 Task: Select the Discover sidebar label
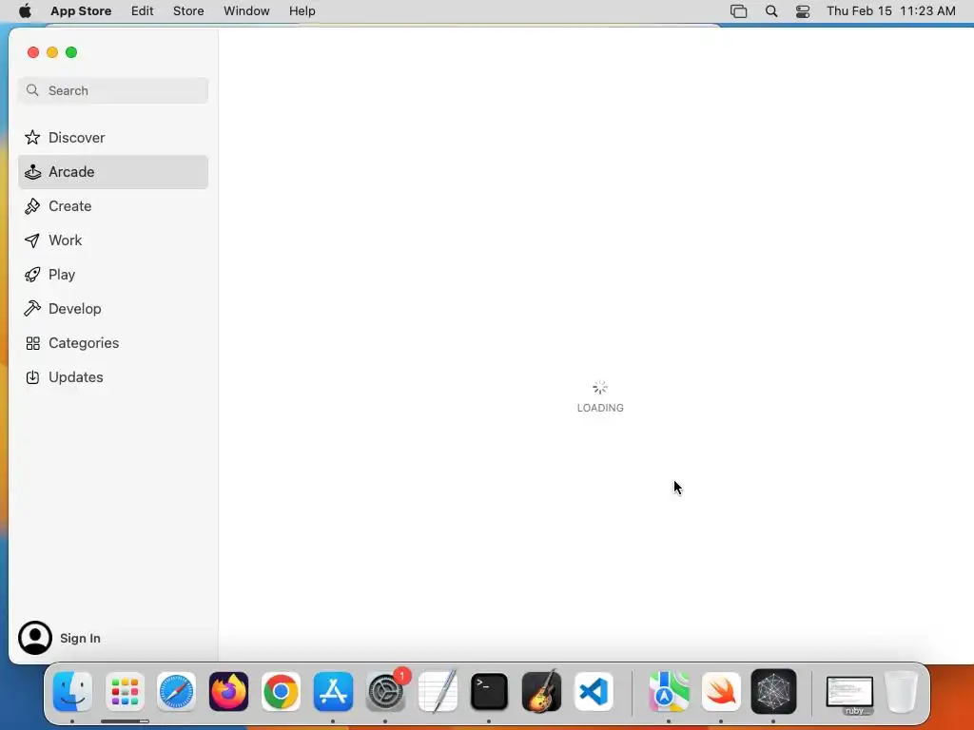76,137
